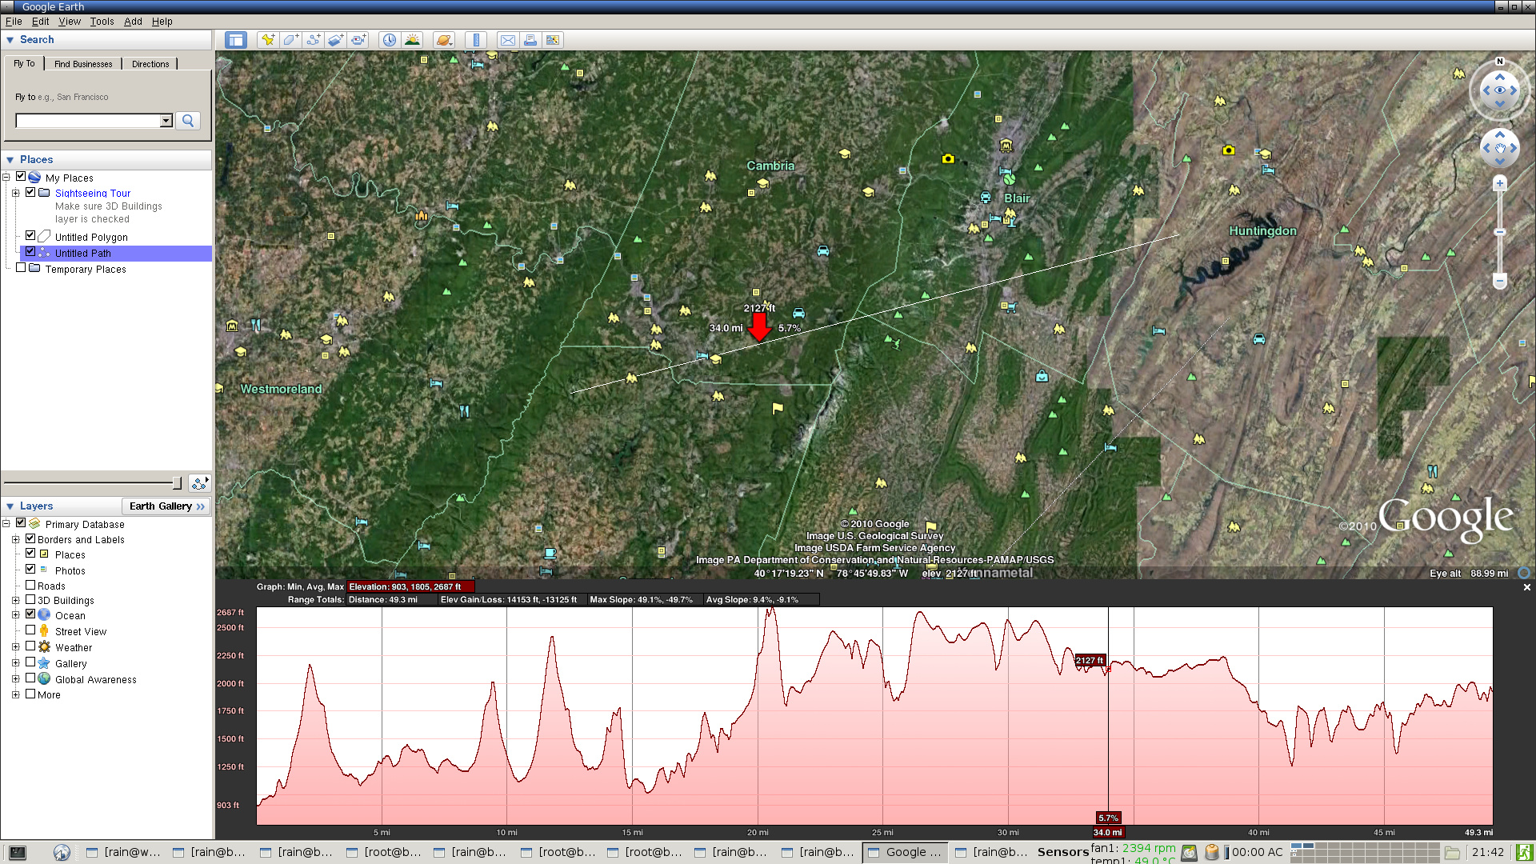Adjust the Places opacity slider handle

(x=177, y=482)
